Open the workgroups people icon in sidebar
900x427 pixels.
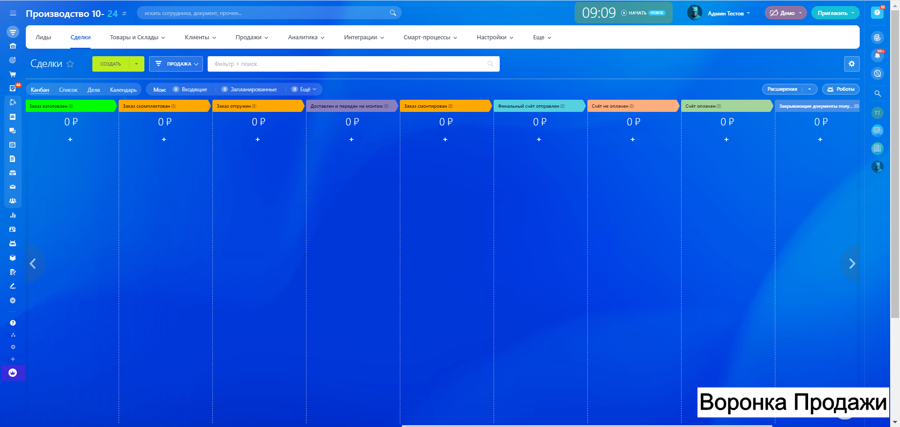(x=13, y=201)
